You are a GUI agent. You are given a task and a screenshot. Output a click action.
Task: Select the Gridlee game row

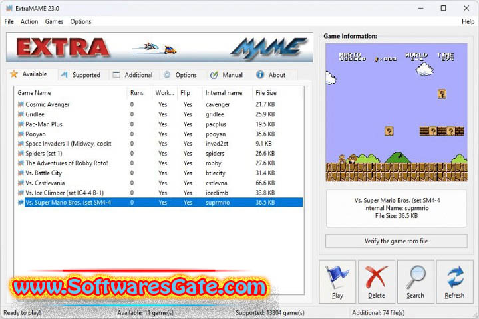point(159,114)
